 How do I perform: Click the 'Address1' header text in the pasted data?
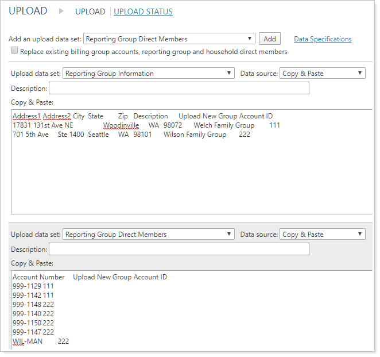coord(26,116)
